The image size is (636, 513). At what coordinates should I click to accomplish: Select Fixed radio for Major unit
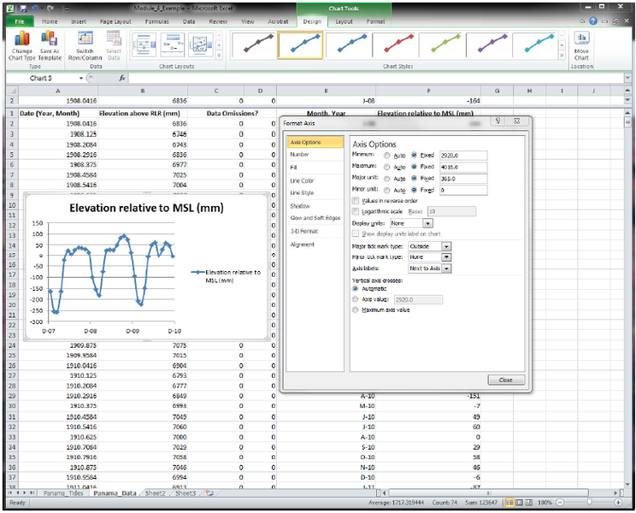[414, 178]
